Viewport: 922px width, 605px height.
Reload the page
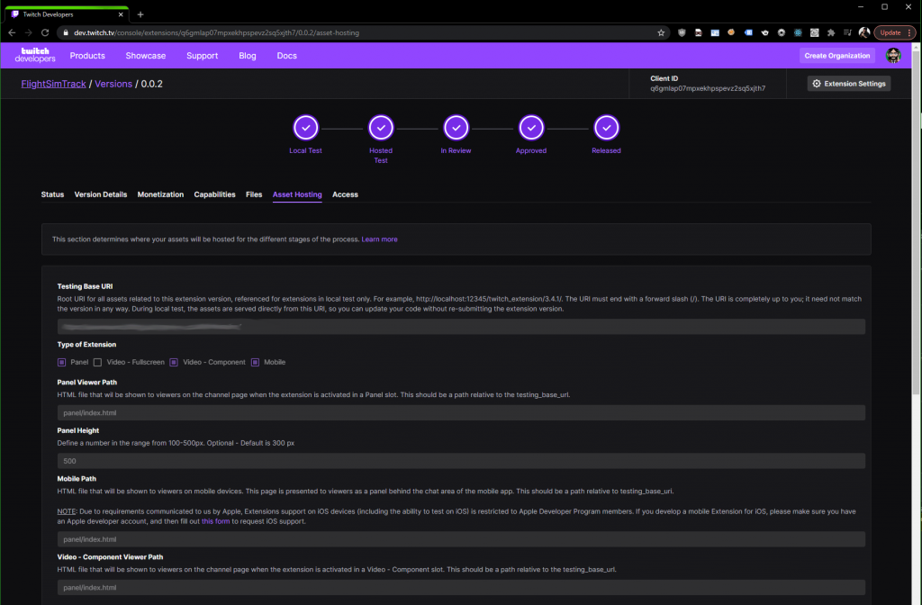(x=45, y=33)
